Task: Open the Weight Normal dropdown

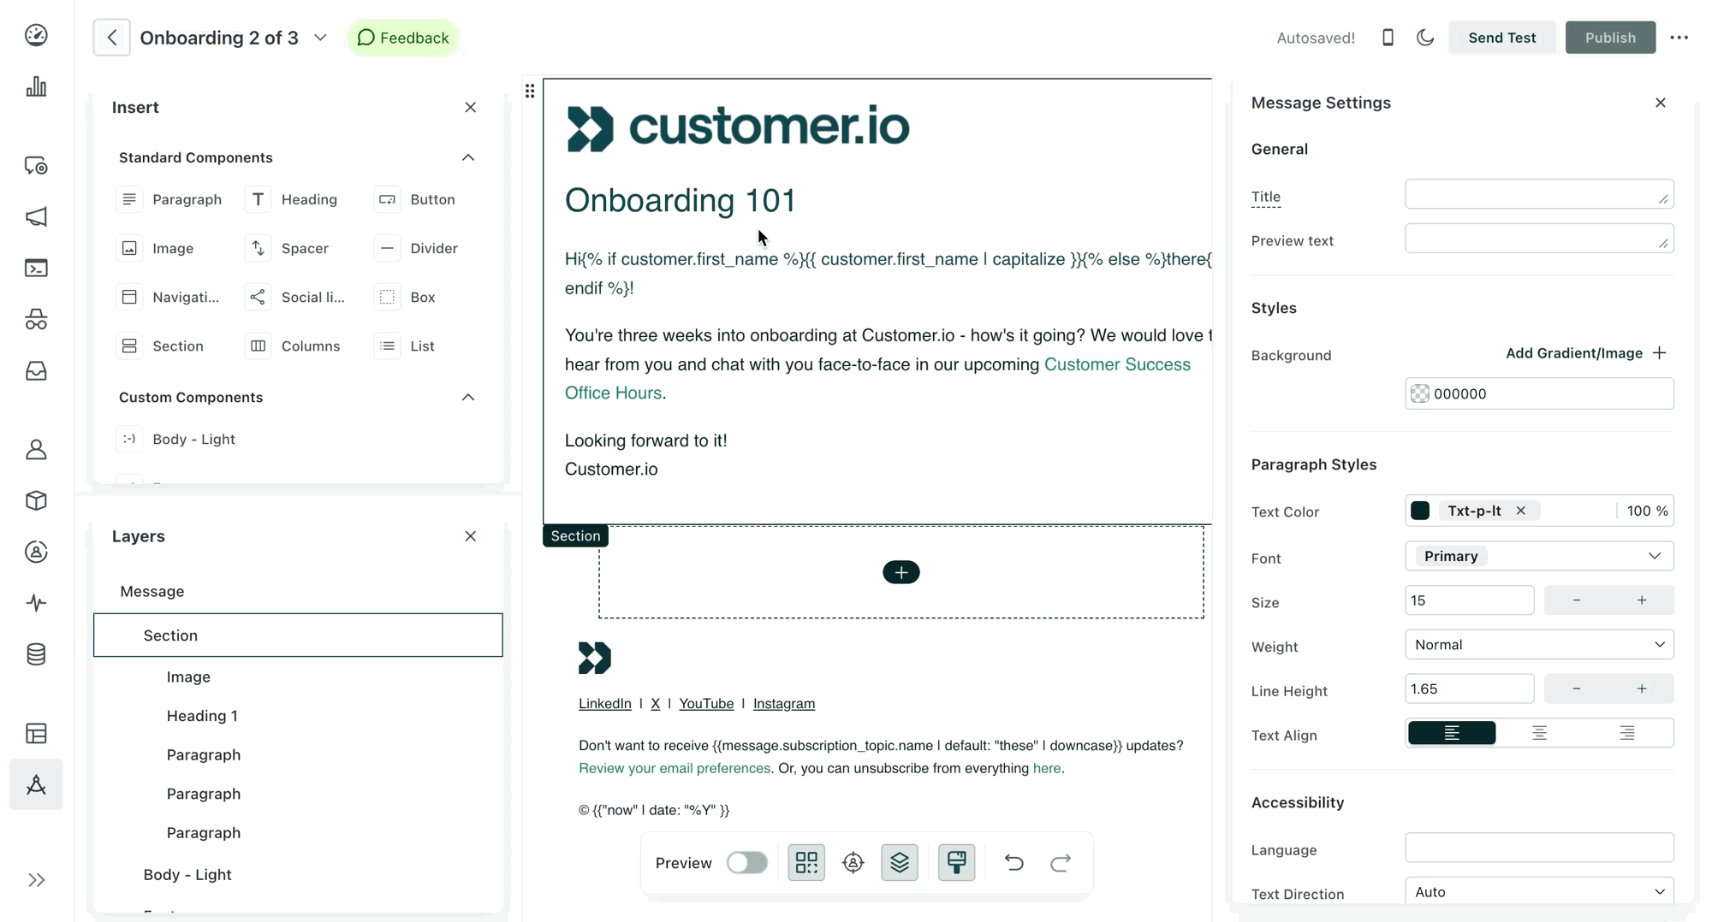Action: (x=1539, y=645)
